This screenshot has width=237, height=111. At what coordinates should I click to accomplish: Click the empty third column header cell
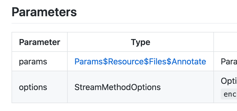click(225, 42)
